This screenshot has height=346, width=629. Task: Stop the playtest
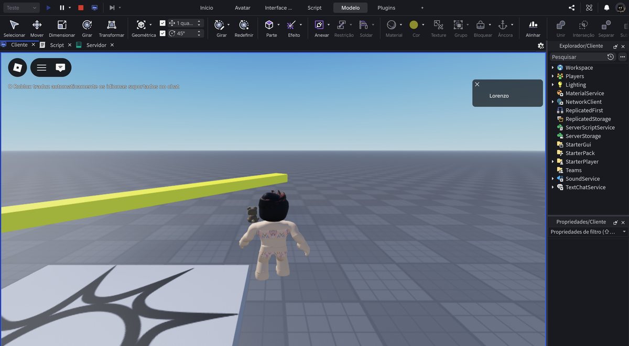(81, 8)
